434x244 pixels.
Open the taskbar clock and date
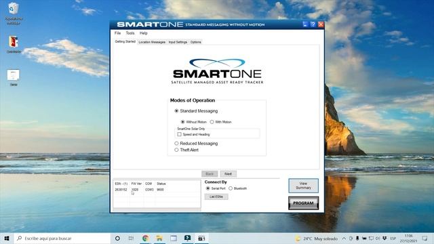[408, 239]
